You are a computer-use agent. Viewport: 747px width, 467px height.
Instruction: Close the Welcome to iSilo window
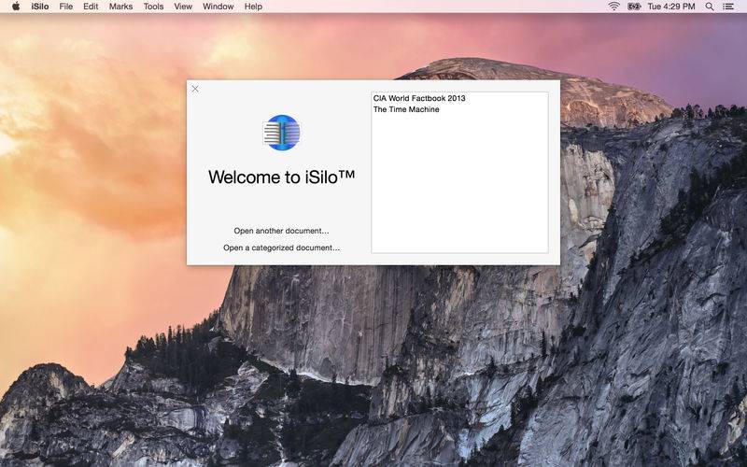(x=195, y=89)
